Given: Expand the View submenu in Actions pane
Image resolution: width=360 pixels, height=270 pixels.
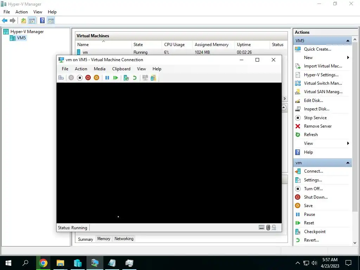Looking at the screenshot, I should [x=348, y=143].
